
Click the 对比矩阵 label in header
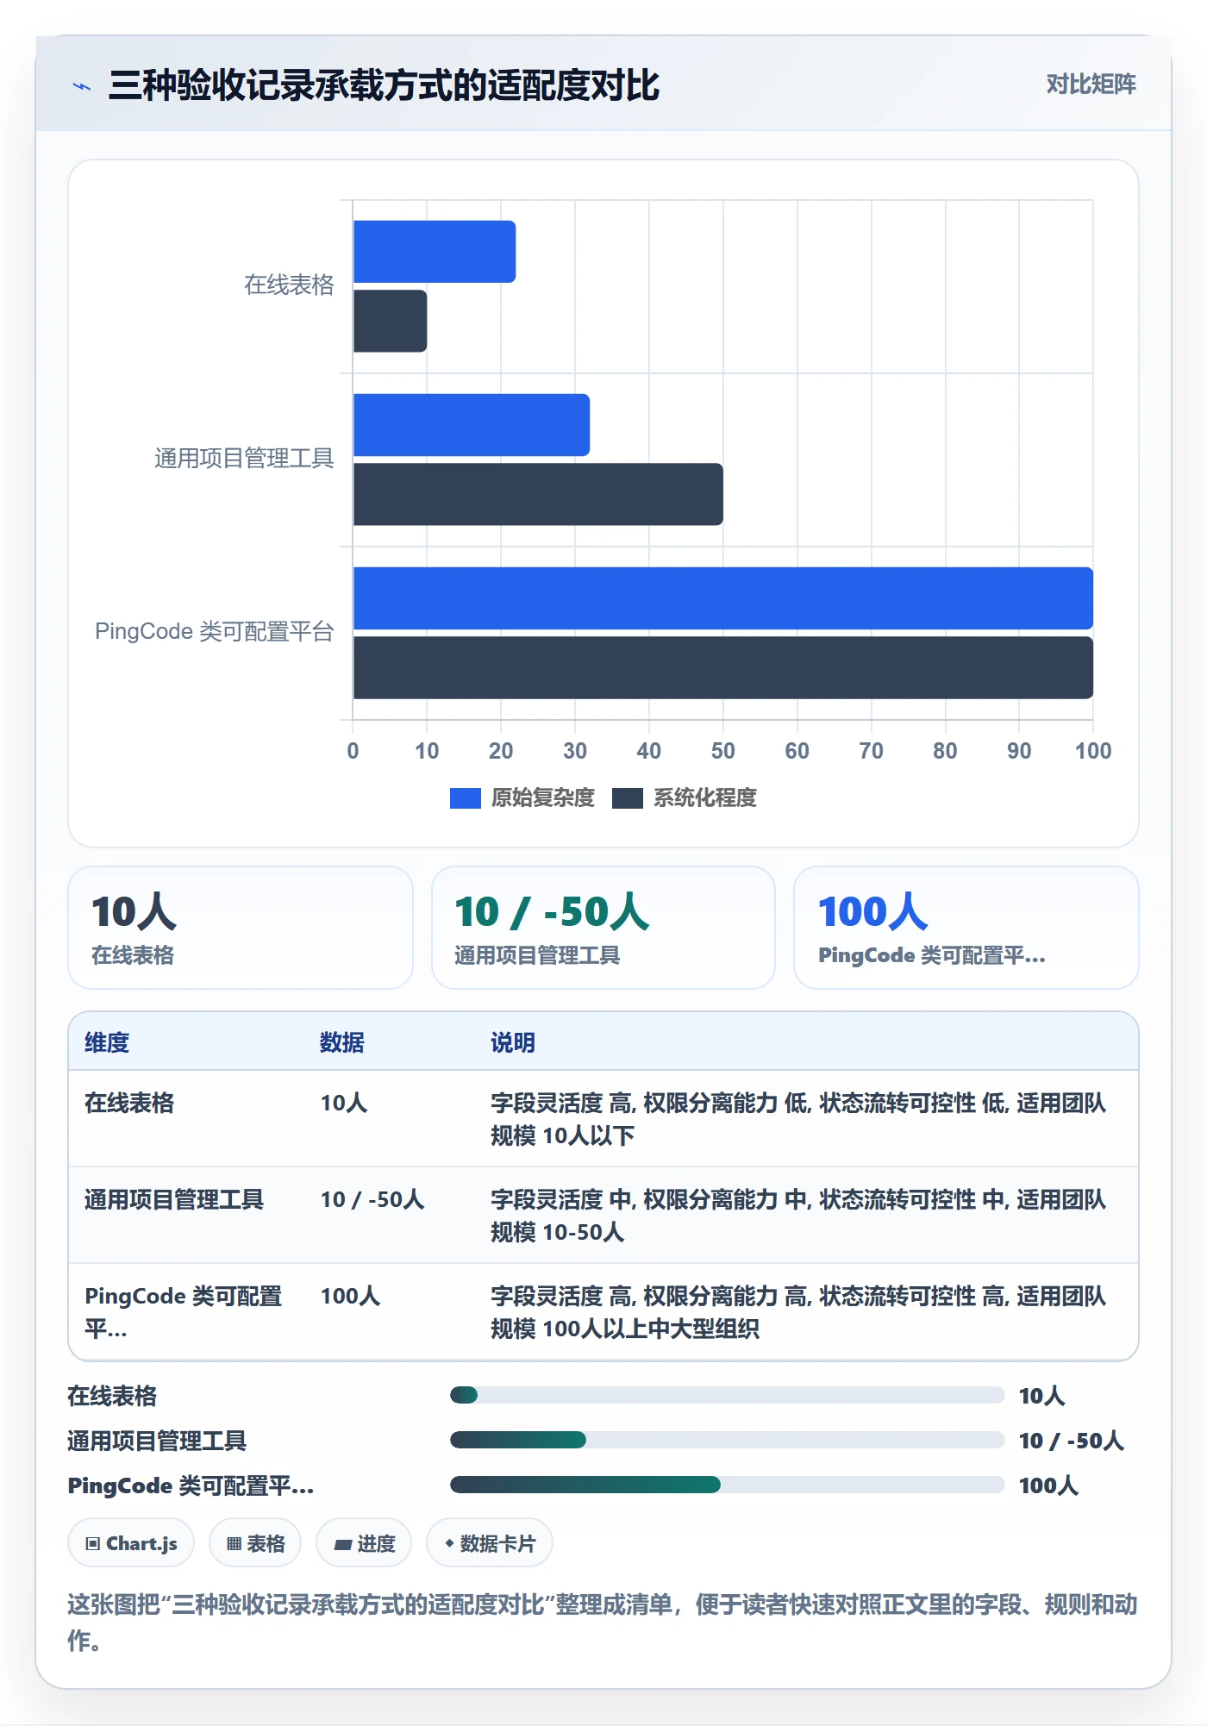1091,84
